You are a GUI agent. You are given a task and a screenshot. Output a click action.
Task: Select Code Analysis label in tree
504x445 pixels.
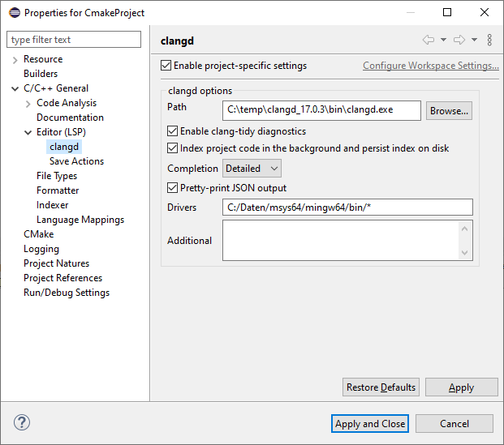click(67, 103)
